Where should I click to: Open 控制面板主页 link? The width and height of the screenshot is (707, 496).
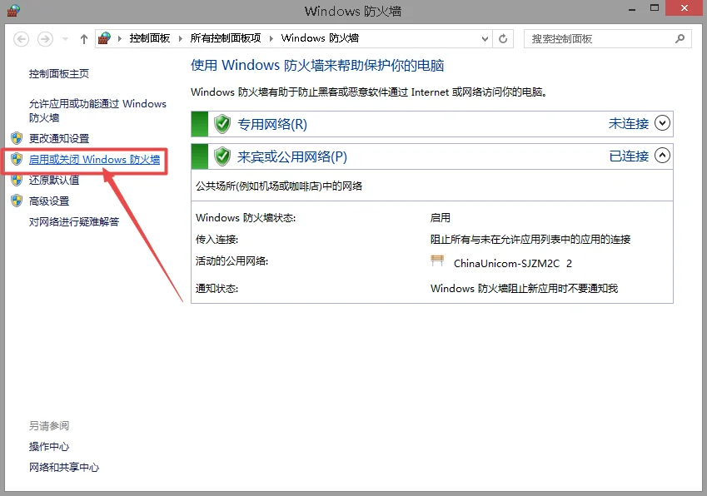[x=58, y=74]
